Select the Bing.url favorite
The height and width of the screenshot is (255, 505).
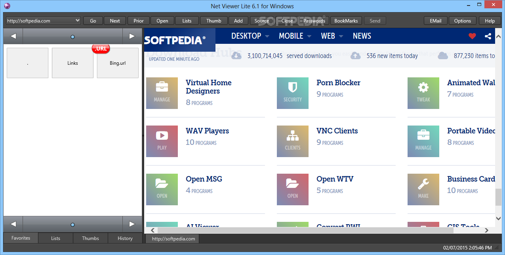pos(118,63)
